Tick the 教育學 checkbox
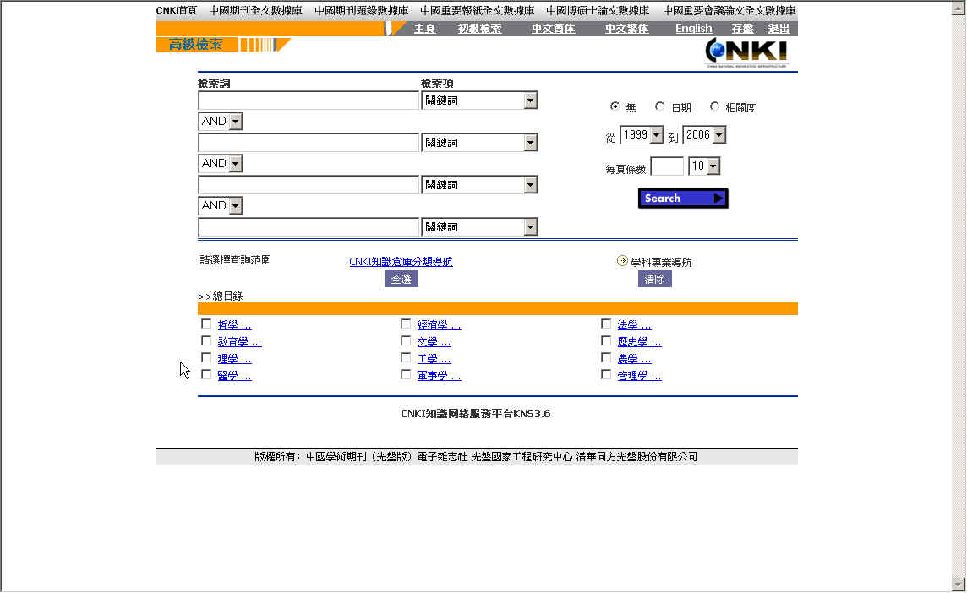Screen dimensions: 967x593 point(206,340)
